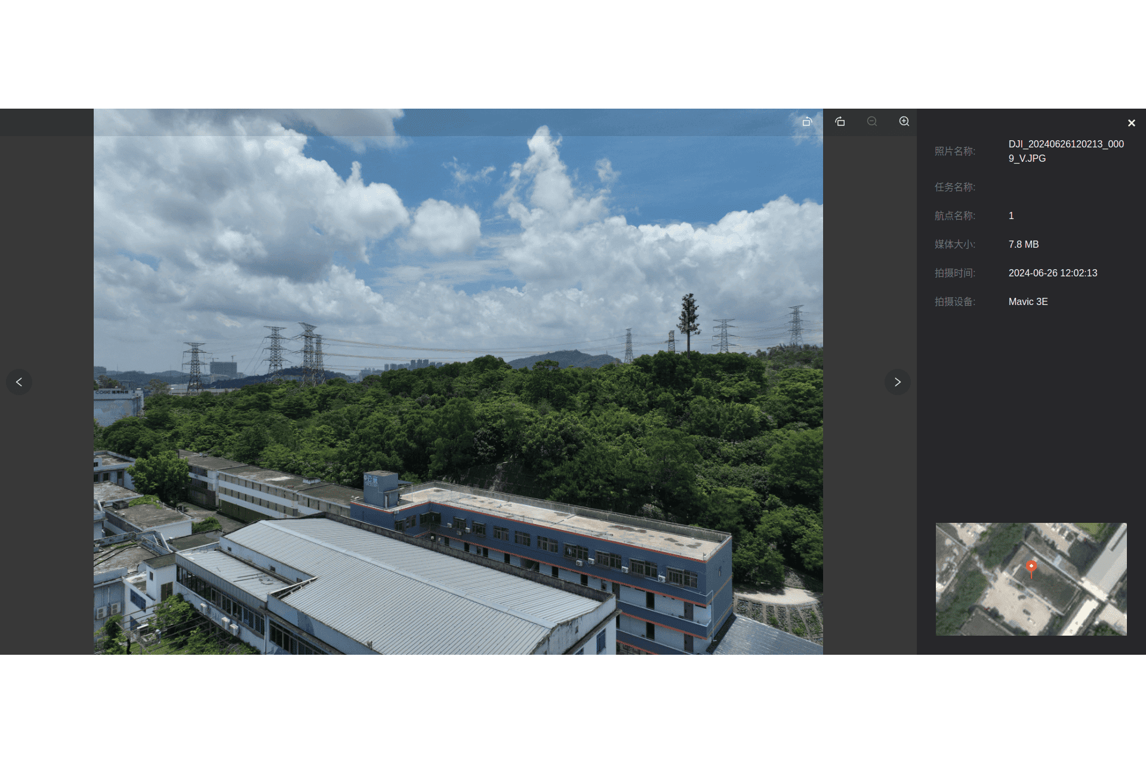Viewport: 1146px width, 764px height.
Task: Click the Mavic 3E device value
Action: (1028, 301)
